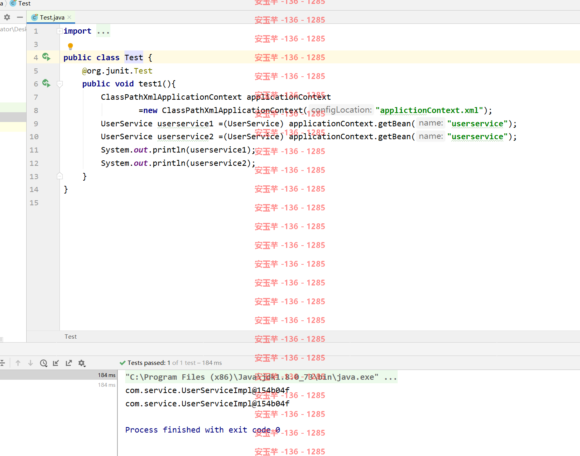Click println(userservice2) statement on line 12
Screen dimensions: 580x456
pos(178,163)
